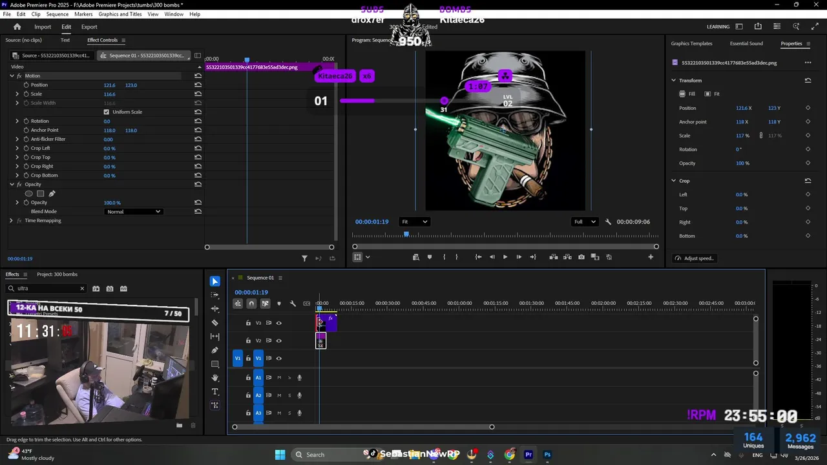Click the Lift button in Program monitor
This screenshot has height=465, width=827.
[554, 257]
